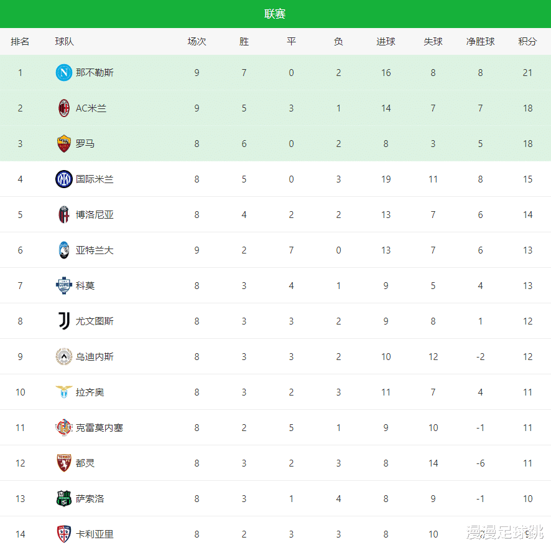Screen dimensions: 551x550
Task: Open the 国际米兰 team name link
Action: 95,179
